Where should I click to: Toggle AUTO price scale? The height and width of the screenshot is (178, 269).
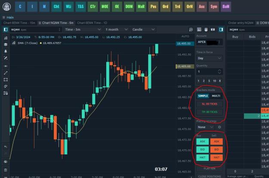coord(185,36)
